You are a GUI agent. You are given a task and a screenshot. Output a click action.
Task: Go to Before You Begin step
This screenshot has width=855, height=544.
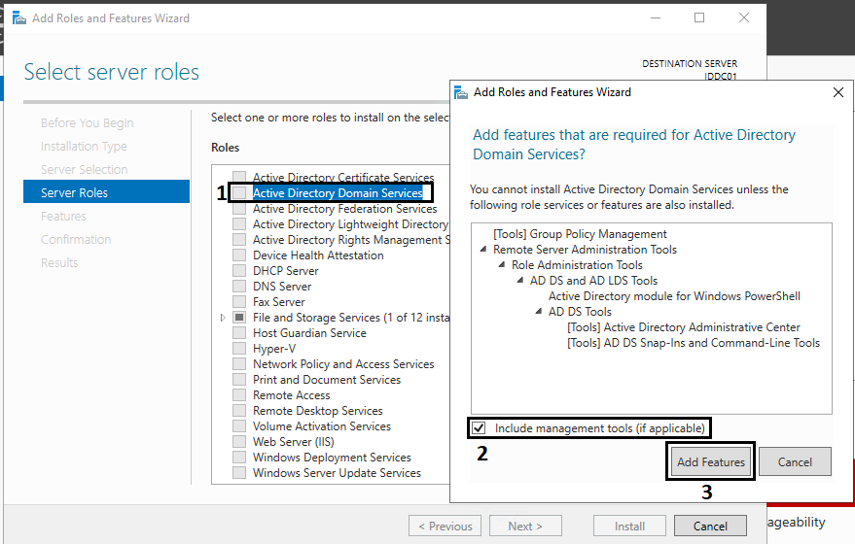(88, 123)
